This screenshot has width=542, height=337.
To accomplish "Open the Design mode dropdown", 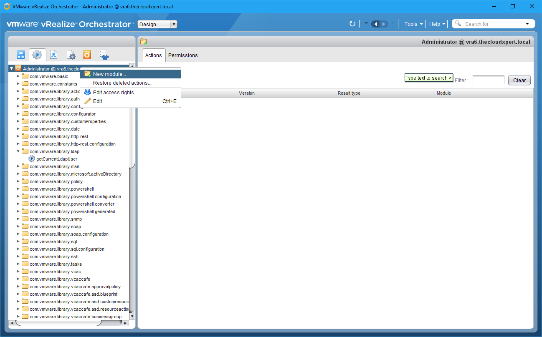I will click(157, 24).
